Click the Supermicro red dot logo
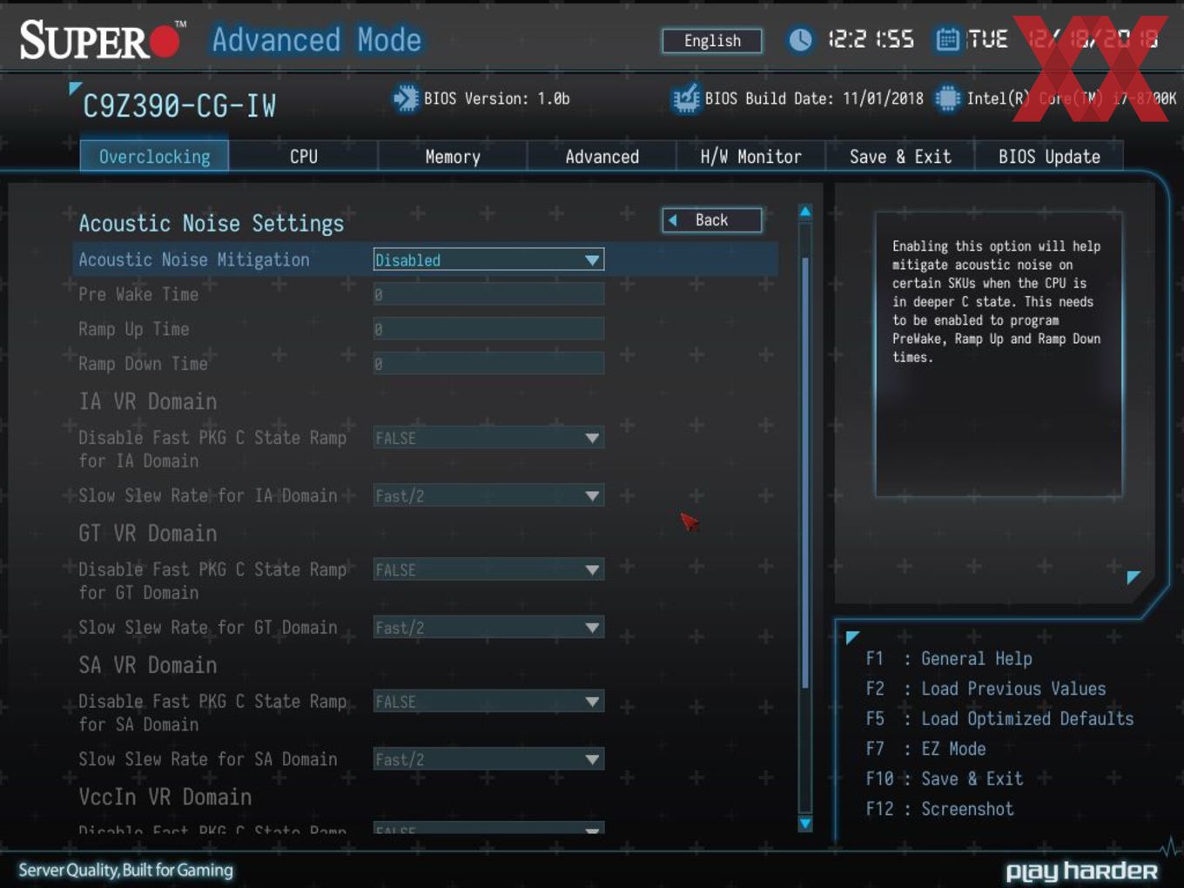 (165, 40)
